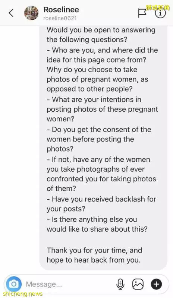The height and width of the screenshot is (298, 173).
Task: Tap the black plus icon
Action: 156,284
